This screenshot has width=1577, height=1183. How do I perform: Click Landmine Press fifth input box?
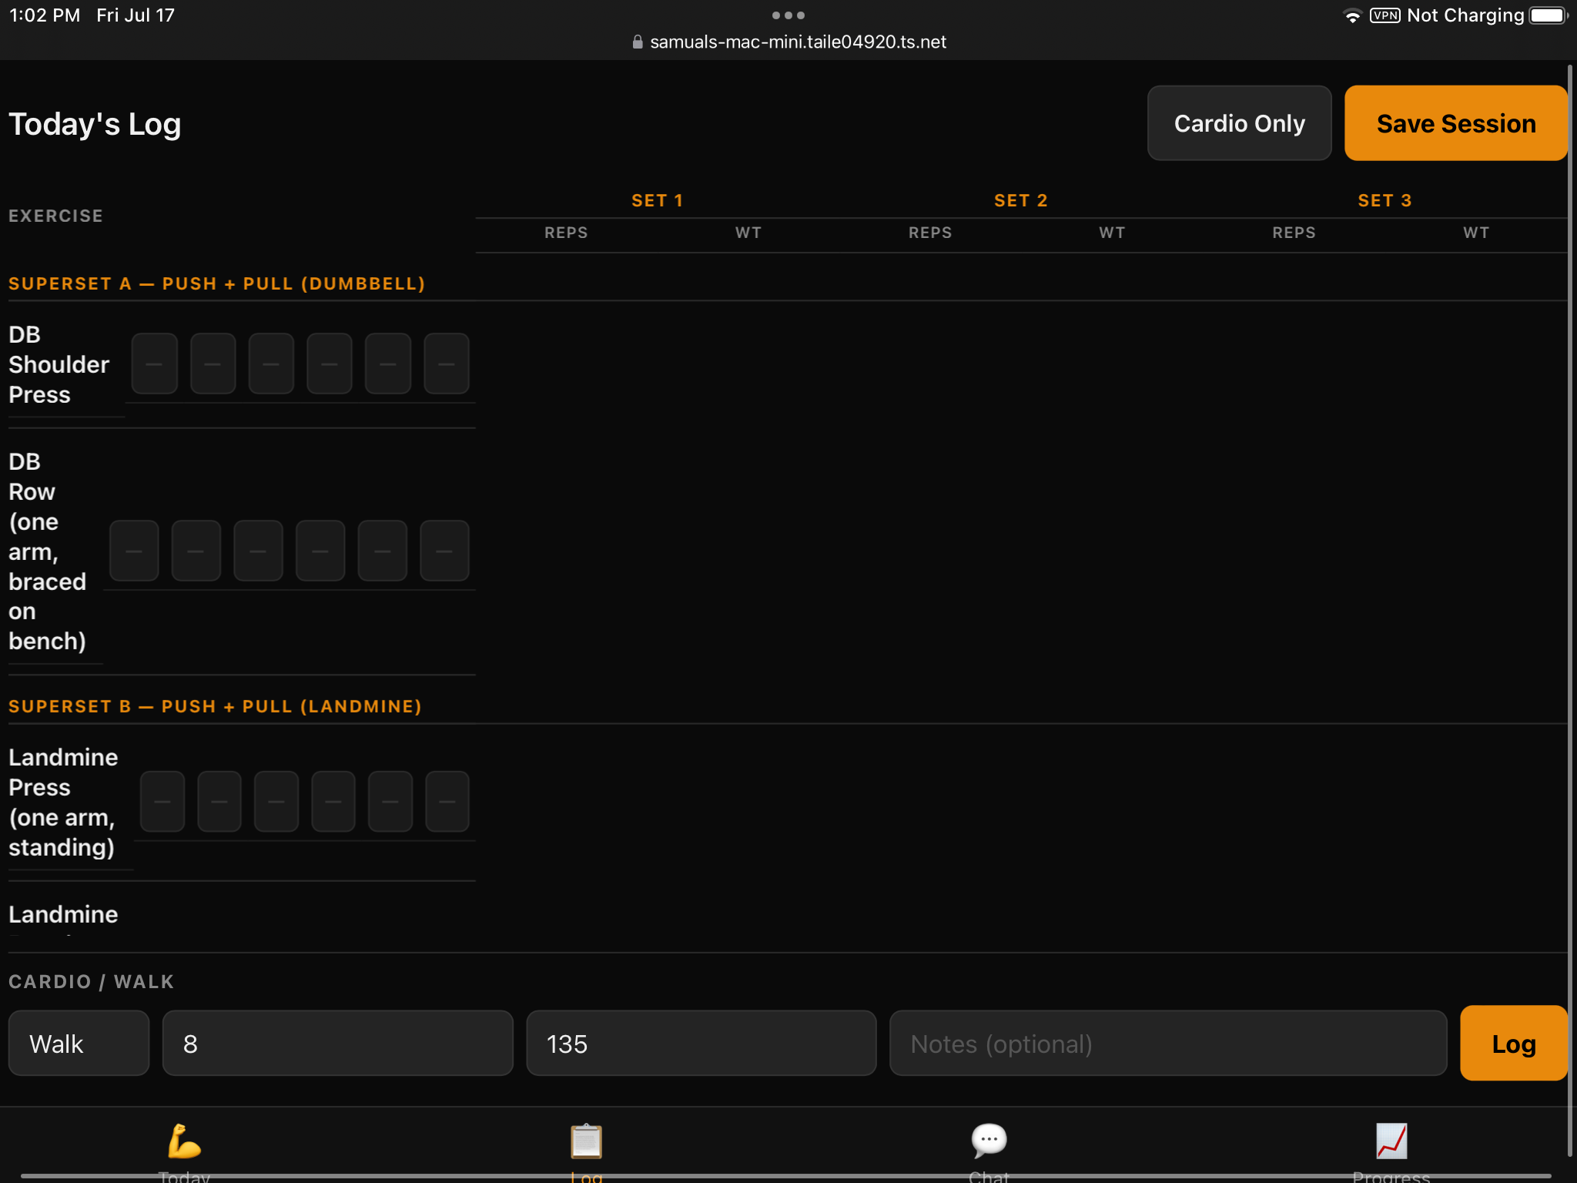click(390, 801)
